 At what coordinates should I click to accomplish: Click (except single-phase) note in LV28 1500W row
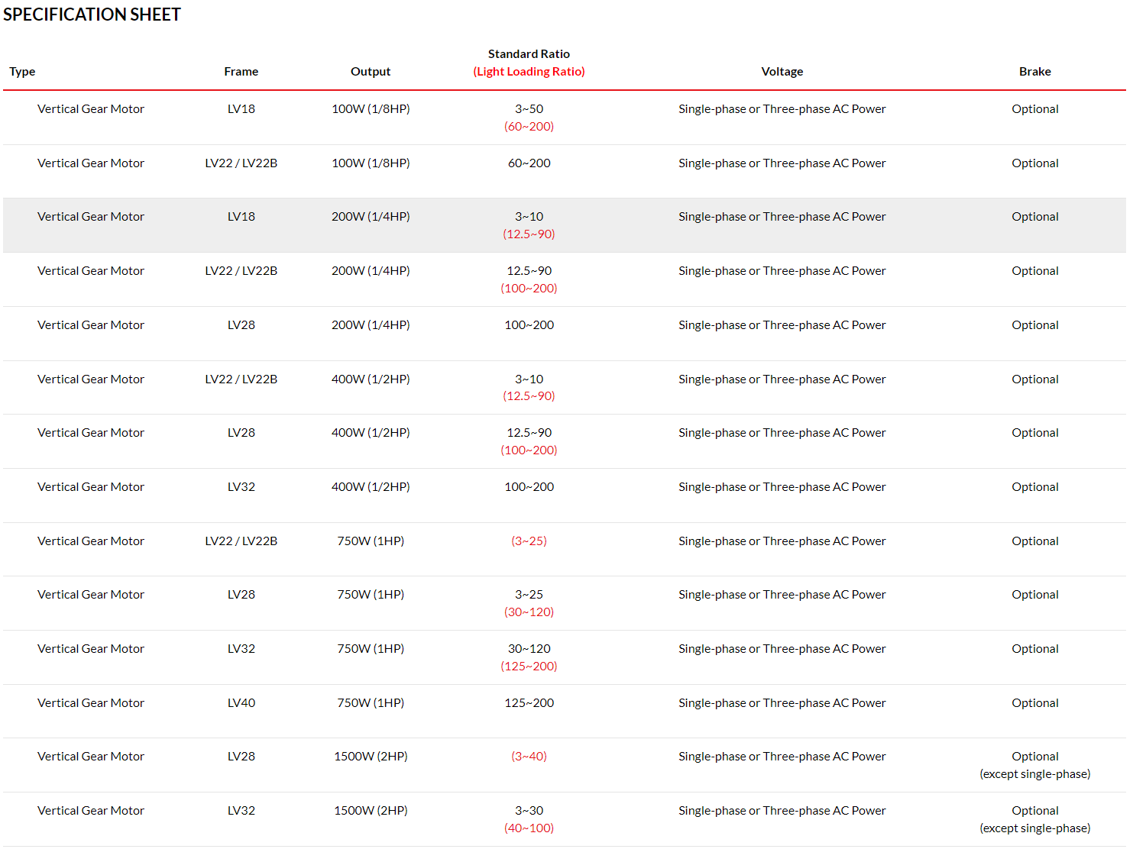pyautogui.click(x=1035, y=774)
